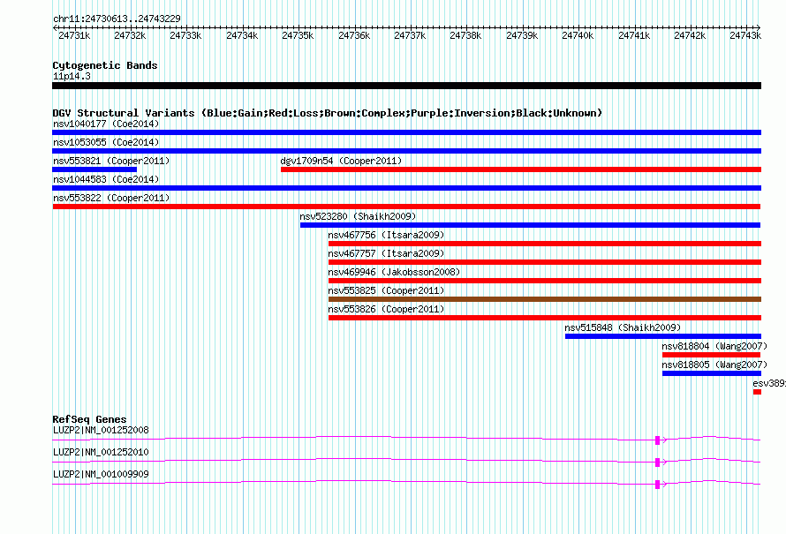
Task: Click the dgv1709n54 (Cooper2011) label
Action: pyautogui.click(x=342, y=161)
